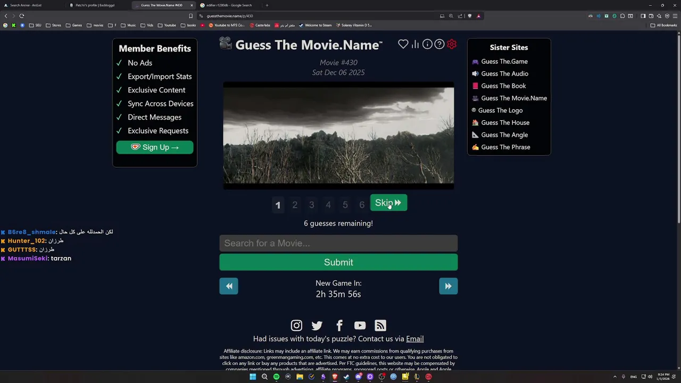Viewport: 681px width, 383px height.
Task: Open the Windows Start menu
Action: [x=253, y=377]
